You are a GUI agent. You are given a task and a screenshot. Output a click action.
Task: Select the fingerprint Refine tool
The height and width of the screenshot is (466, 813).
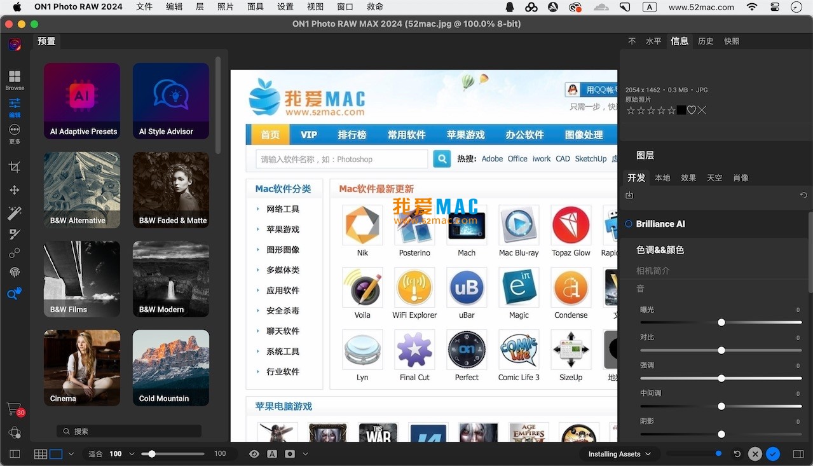point(15,272)
